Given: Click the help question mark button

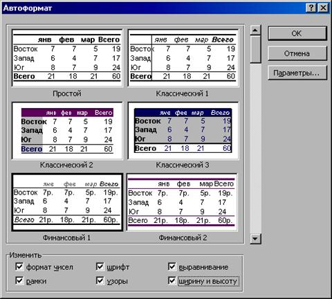Looking at the screenshot, I should tap(311, 8).
